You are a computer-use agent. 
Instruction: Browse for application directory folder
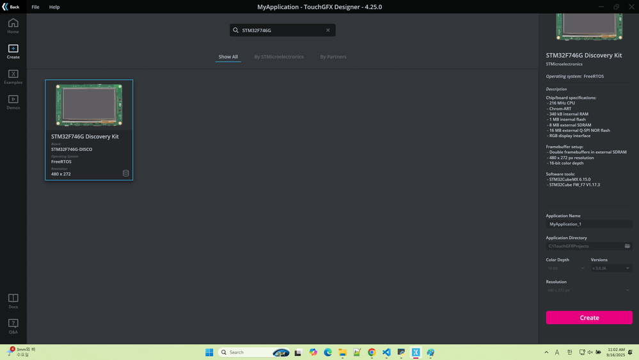[627, 246]
